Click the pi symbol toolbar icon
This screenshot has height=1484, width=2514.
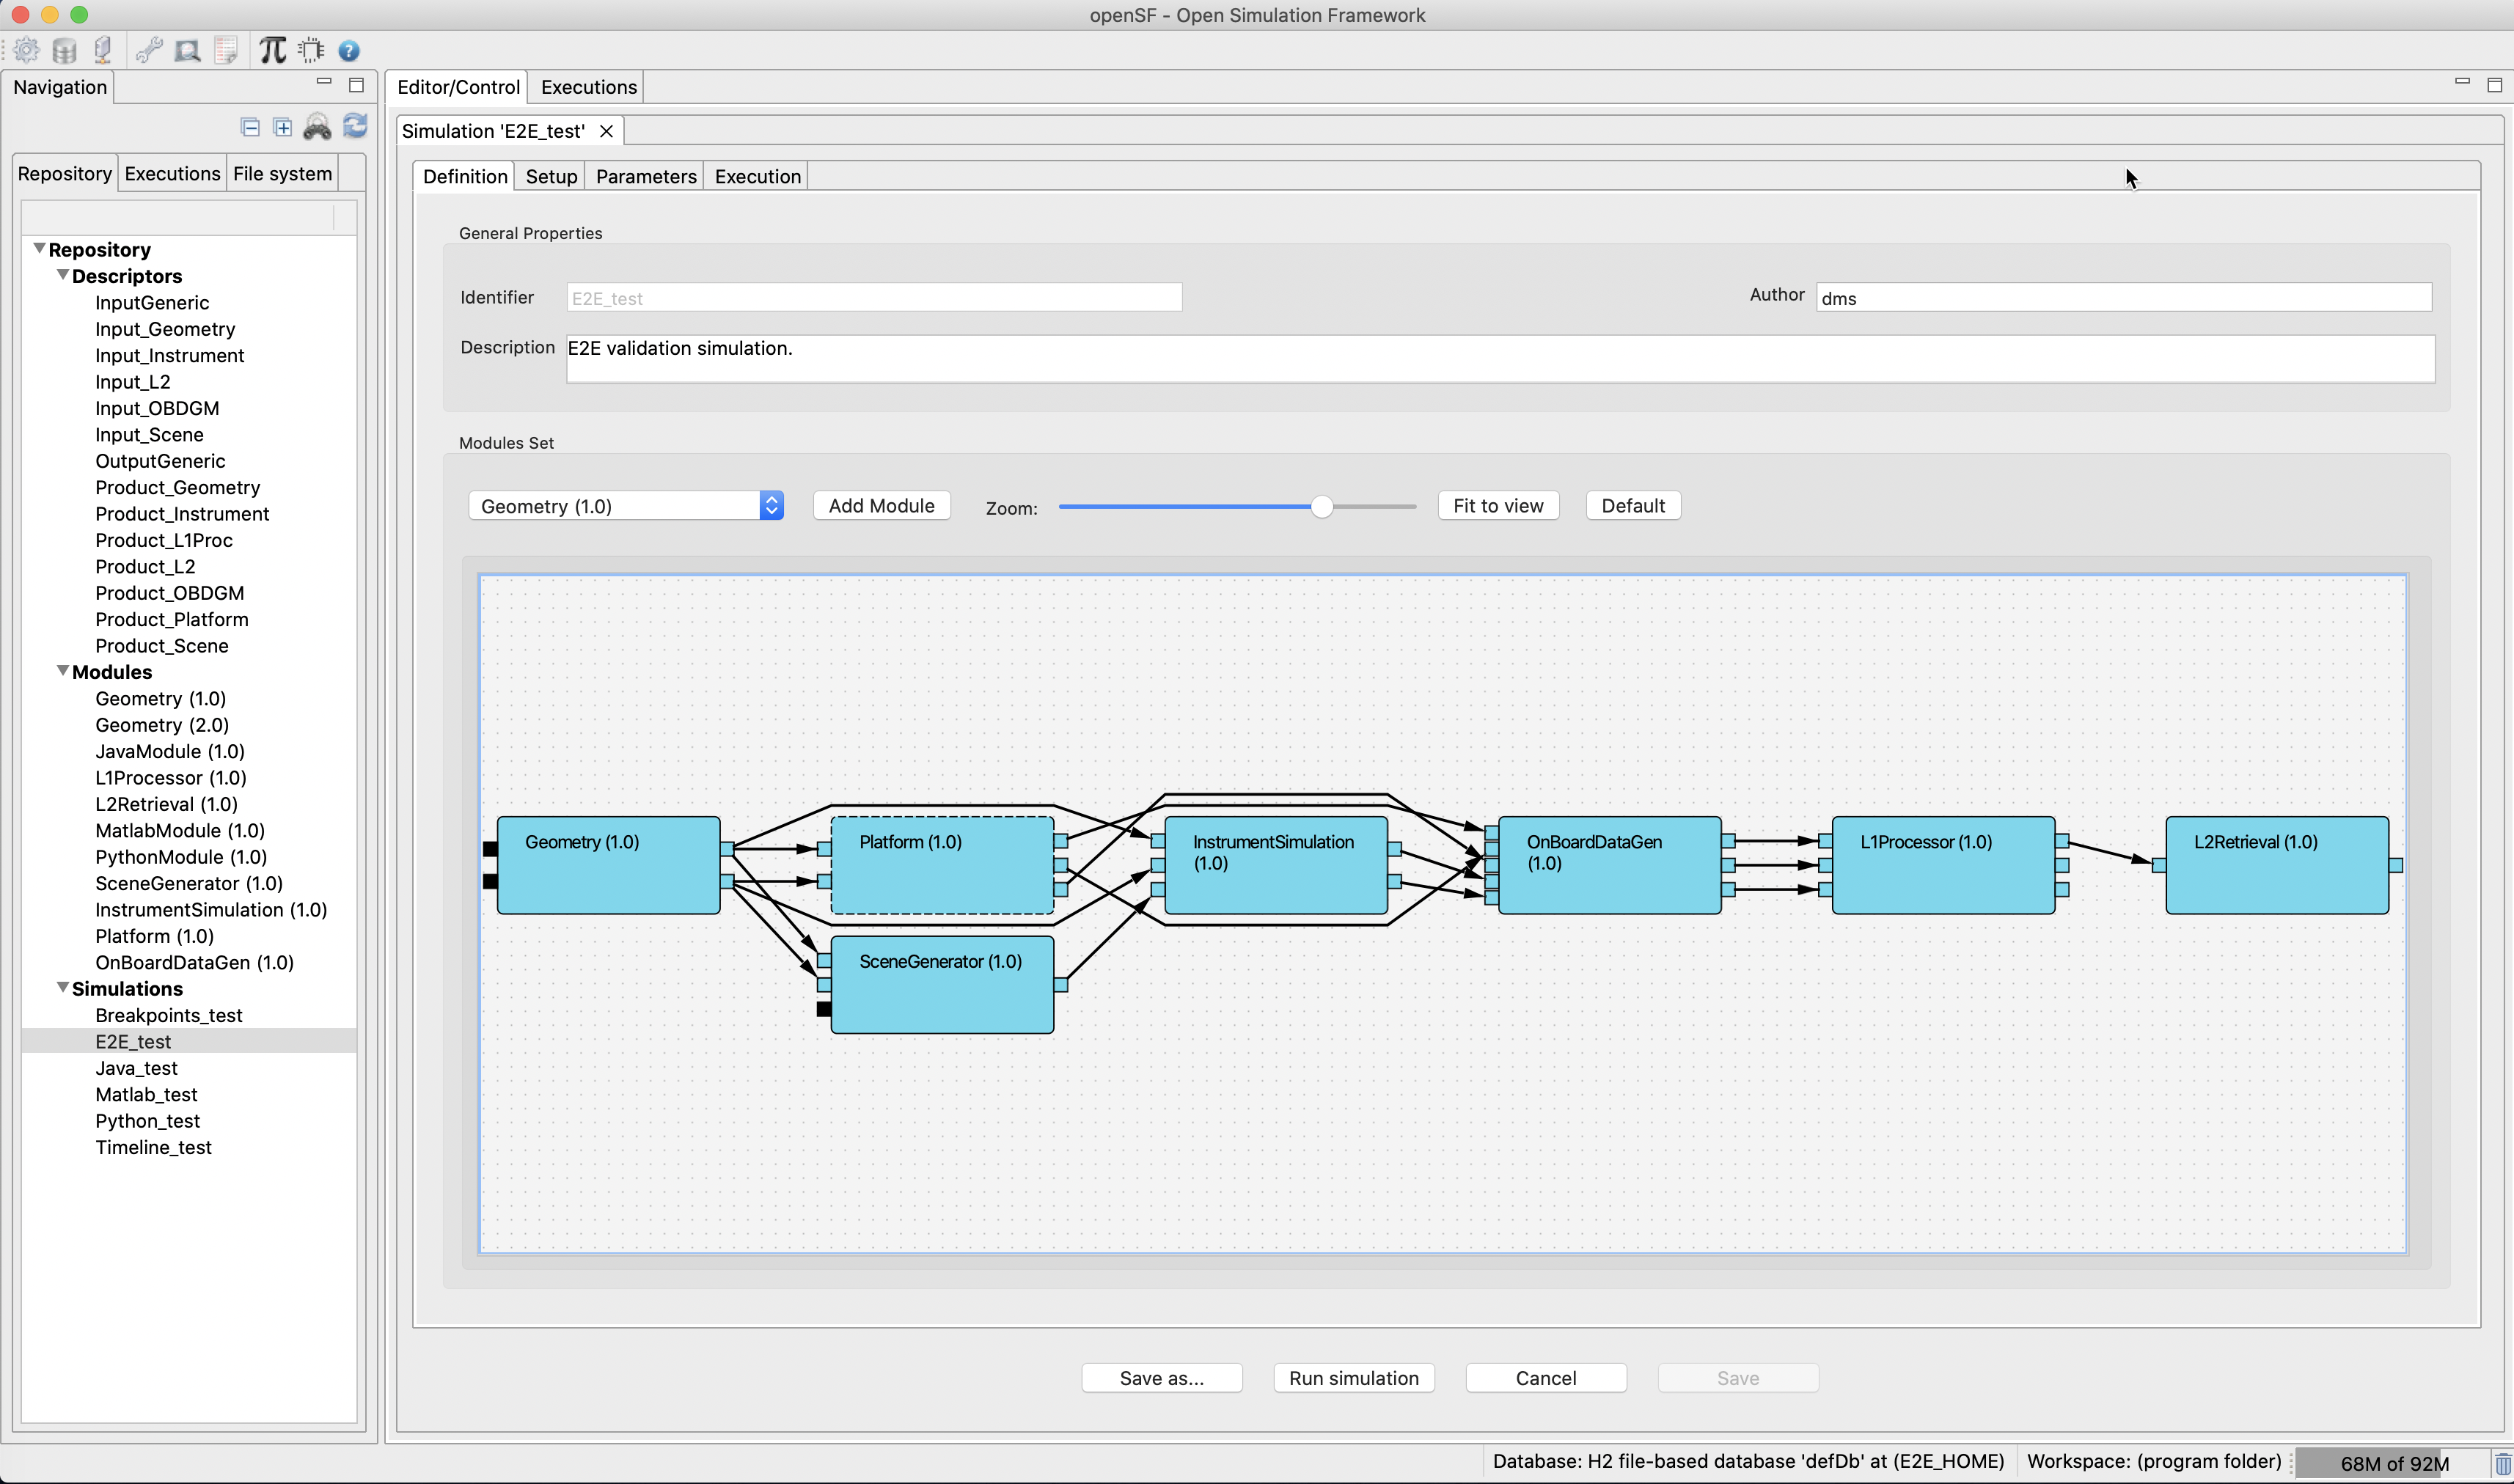click(x=272, y=50)
